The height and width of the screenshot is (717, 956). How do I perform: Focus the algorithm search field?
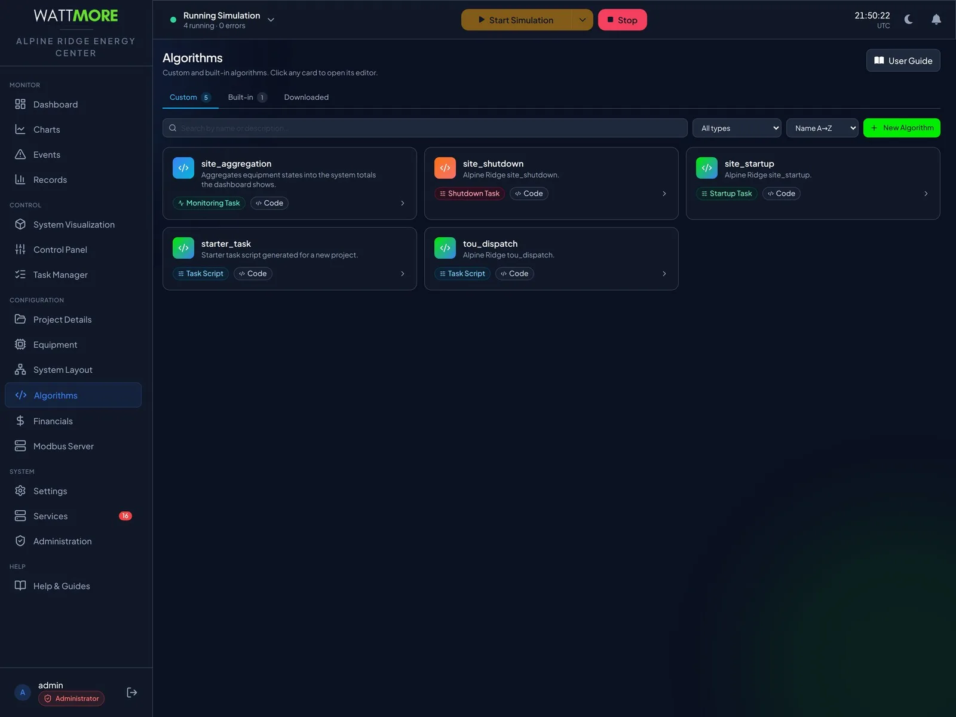(425, 128)
